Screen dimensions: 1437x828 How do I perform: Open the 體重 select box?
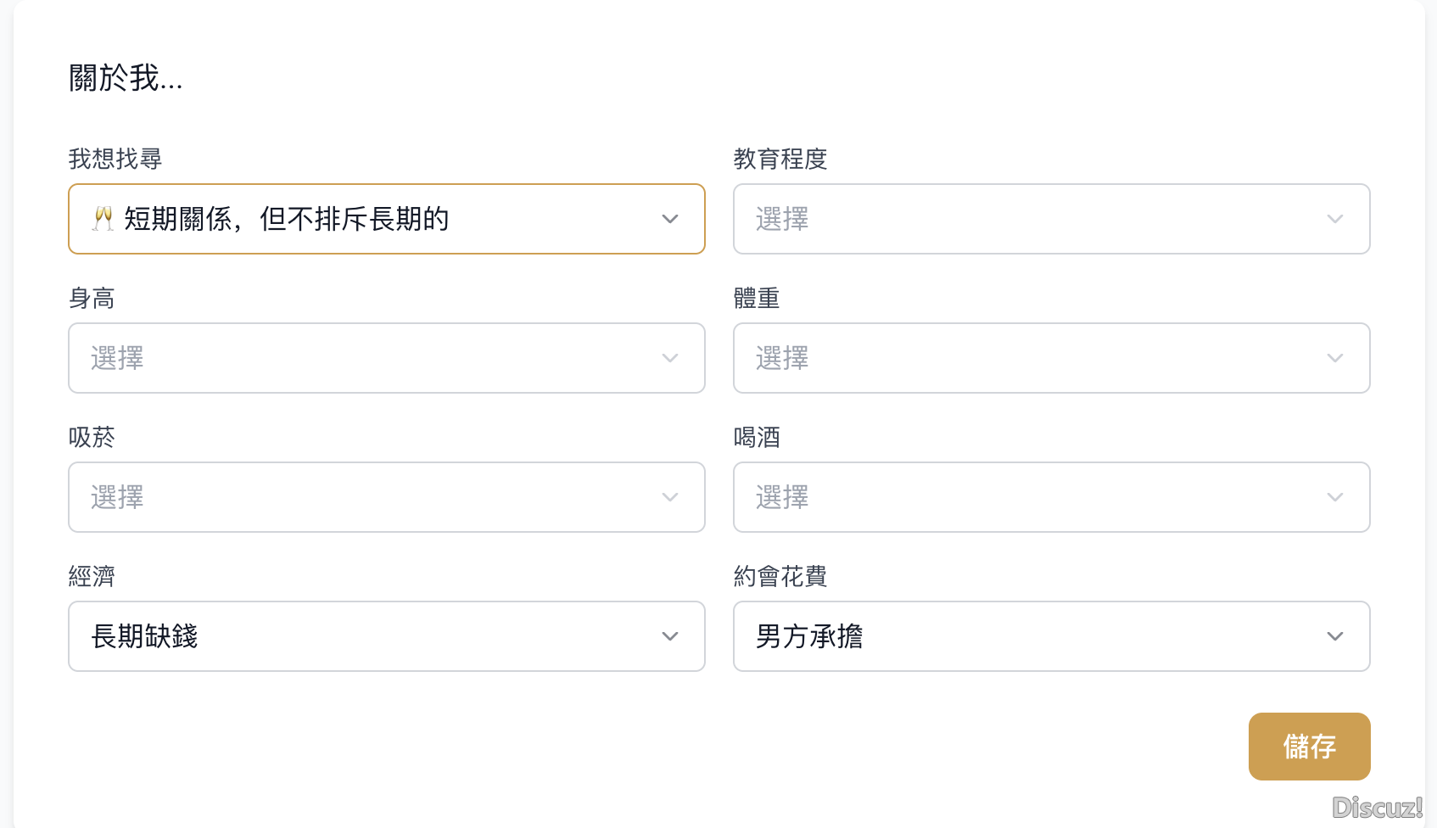[x=1052, y=358]
